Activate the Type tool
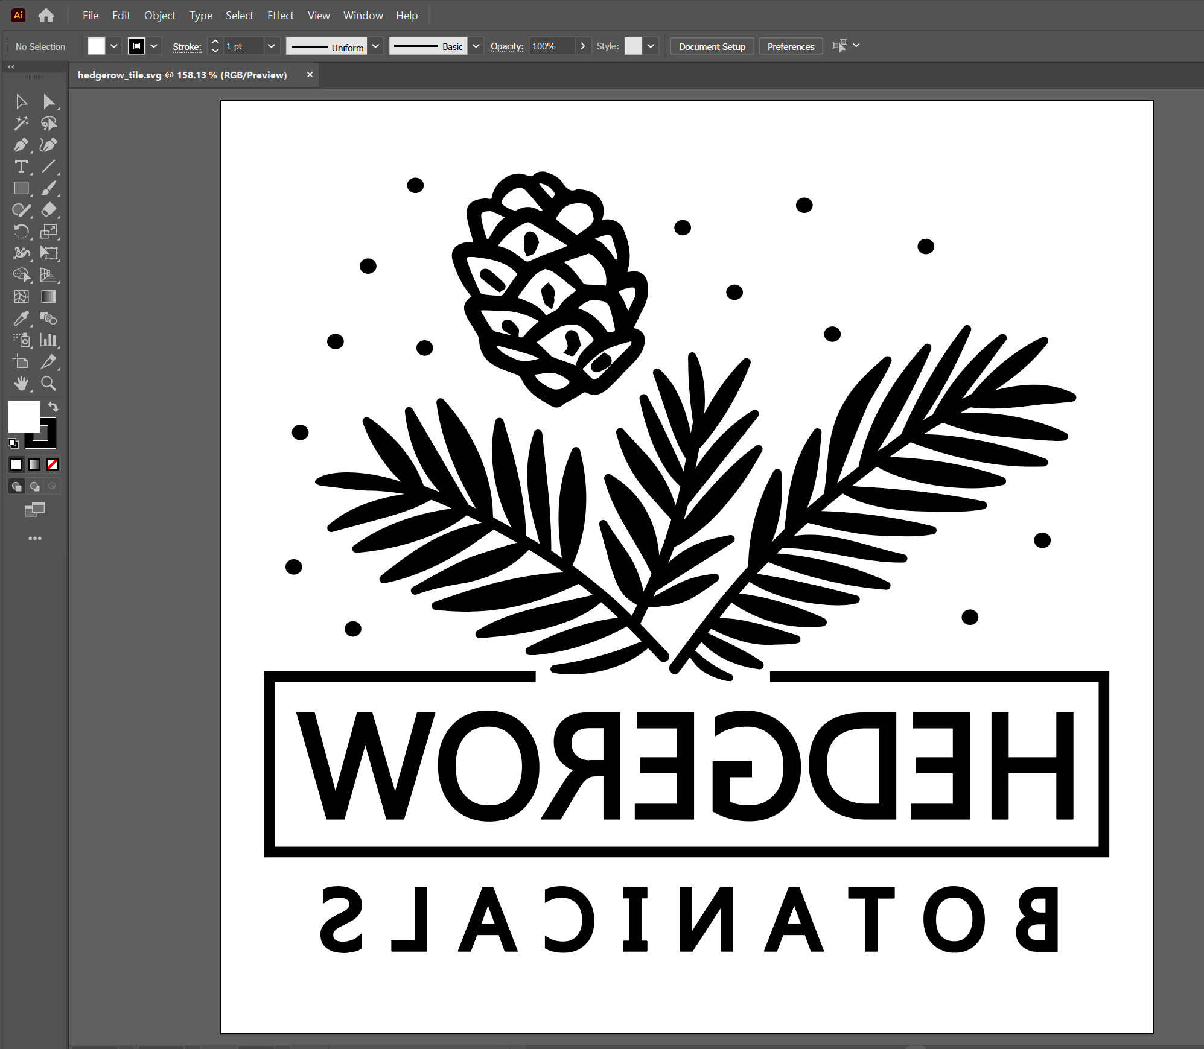This screenshot has width=1204, height=1049. click(22, 166)
